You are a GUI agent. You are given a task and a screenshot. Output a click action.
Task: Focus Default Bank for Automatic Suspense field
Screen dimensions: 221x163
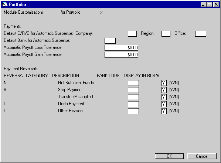pyautogui.click(x=110, y=41)
